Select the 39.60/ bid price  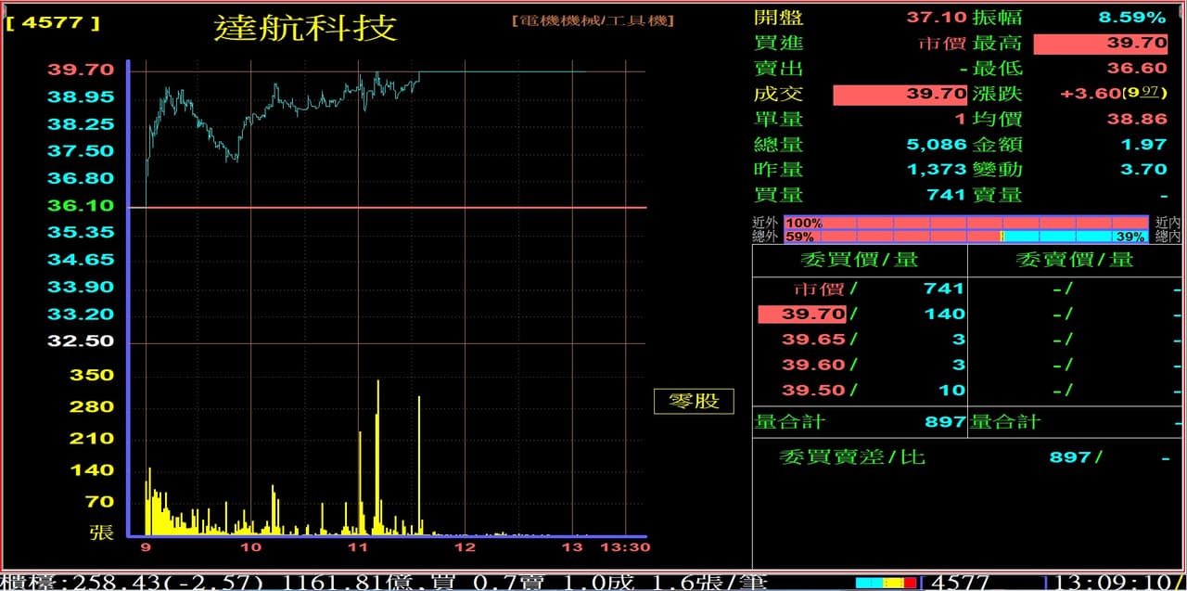(x=820, y=365)
